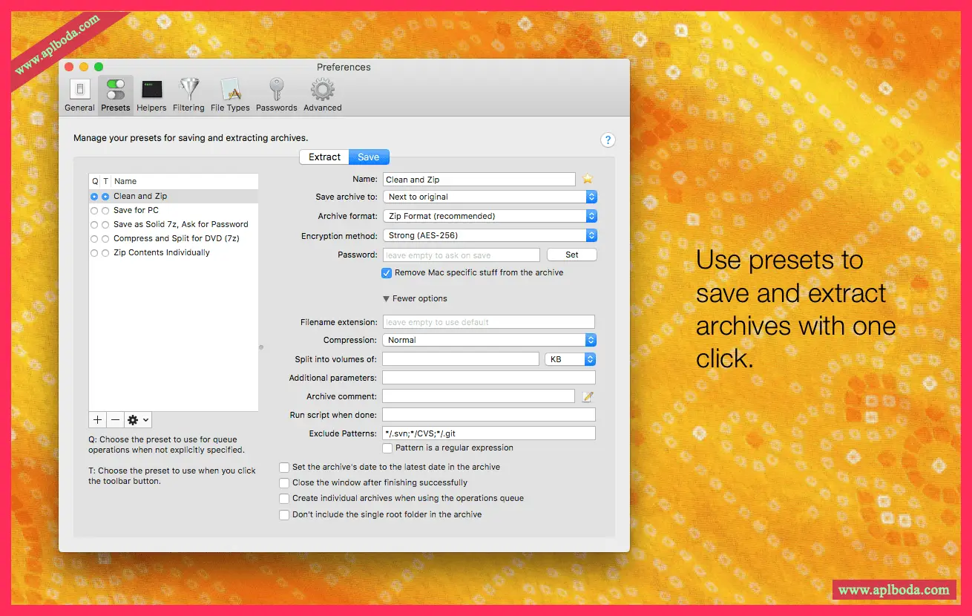Uncheck Remove Mac specific stuff from archive
Screen dimensions: 972x616
tap(387, 273)
